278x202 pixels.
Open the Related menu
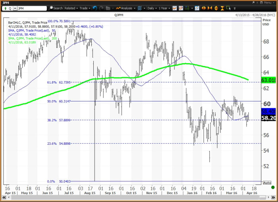(71, 8)
